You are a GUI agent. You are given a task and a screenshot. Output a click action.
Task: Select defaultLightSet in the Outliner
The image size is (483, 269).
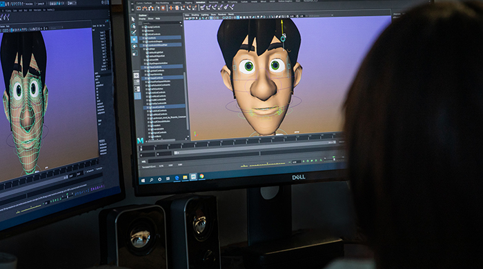[x=156, y=52]
